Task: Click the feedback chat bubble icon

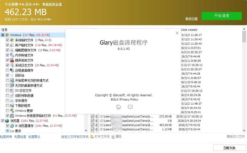Action: pyautogui.click(x=130, y=107)
